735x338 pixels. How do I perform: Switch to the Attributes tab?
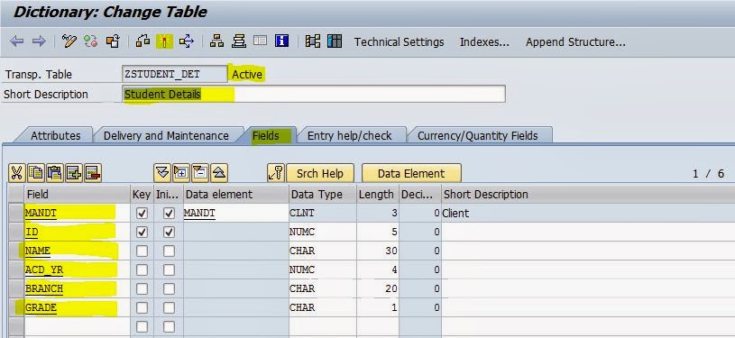click(x=55, y=135)
